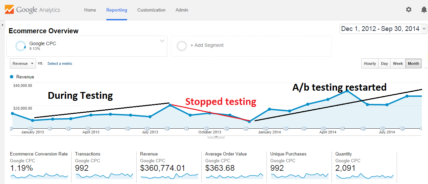
Task: Click the $20,000.00 axis label
Action: 22,108
